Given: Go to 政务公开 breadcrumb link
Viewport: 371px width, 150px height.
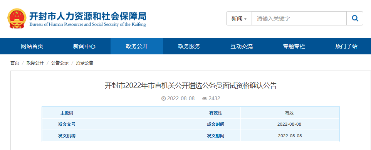Looking at the screenshot, I should 35,63.
